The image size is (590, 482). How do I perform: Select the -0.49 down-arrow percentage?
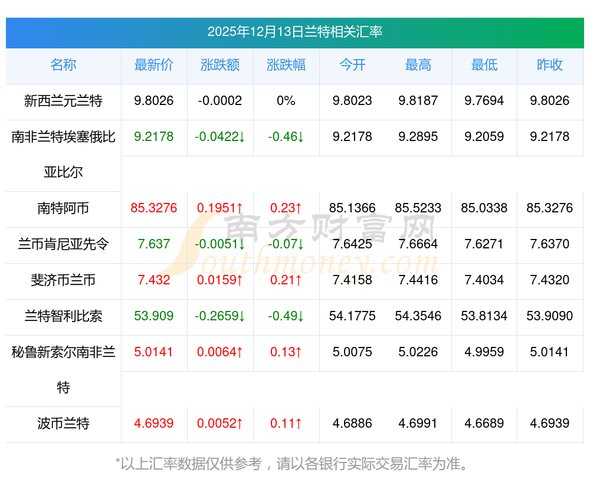coord(286,316)
